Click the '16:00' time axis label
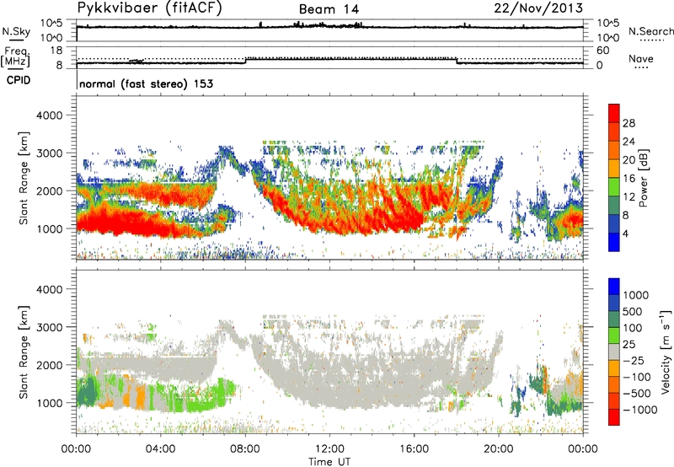The image size is (674, 467). click(x=414, y=449)
